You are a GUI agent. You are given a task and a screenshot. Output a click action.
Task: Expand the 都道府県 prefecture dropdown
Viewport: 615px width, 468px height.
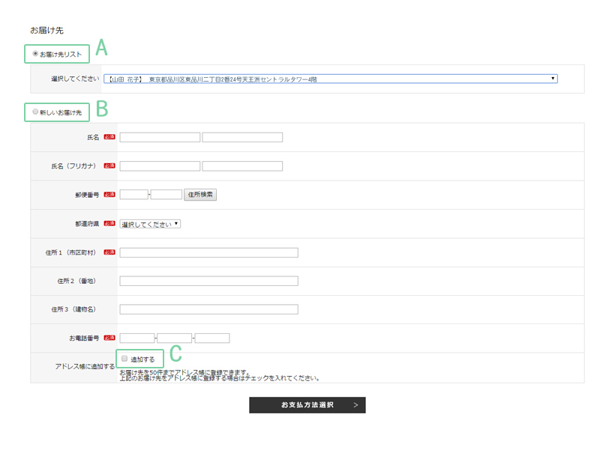point(150,224)
